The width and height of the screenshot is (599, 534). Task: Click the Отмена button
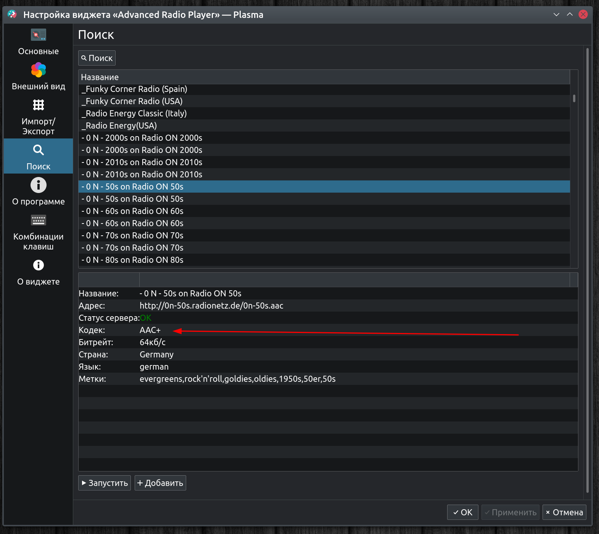[564, 512]
